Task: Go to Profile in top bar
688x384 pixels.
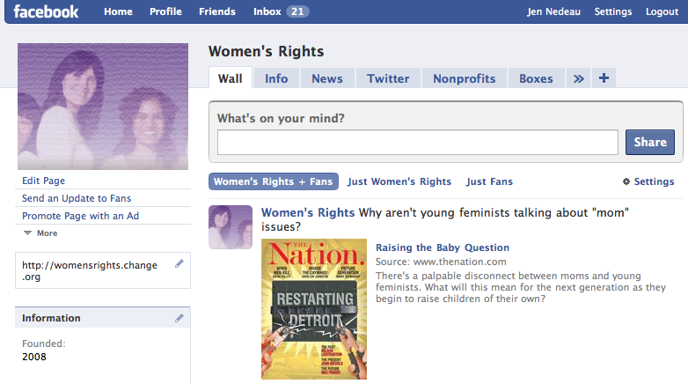Action: 165,11
